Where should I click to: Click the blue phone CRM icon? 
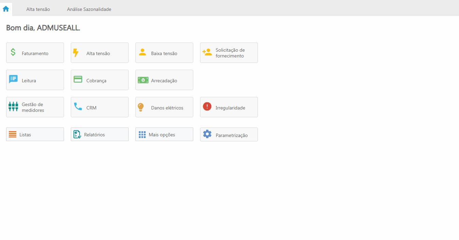(x=78, y=107)
